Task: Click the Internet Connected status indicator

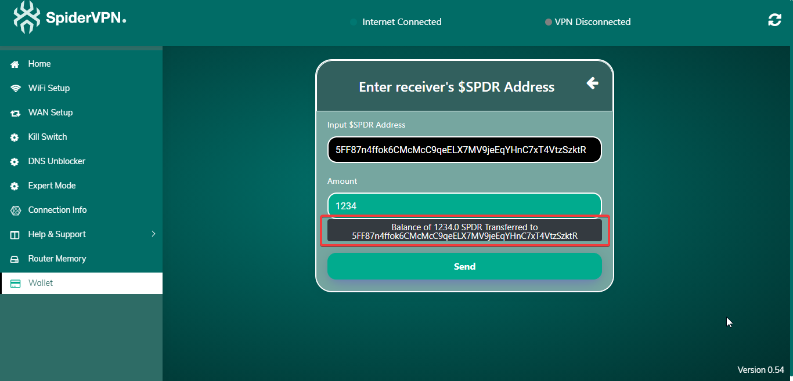Action: (396, 22)
